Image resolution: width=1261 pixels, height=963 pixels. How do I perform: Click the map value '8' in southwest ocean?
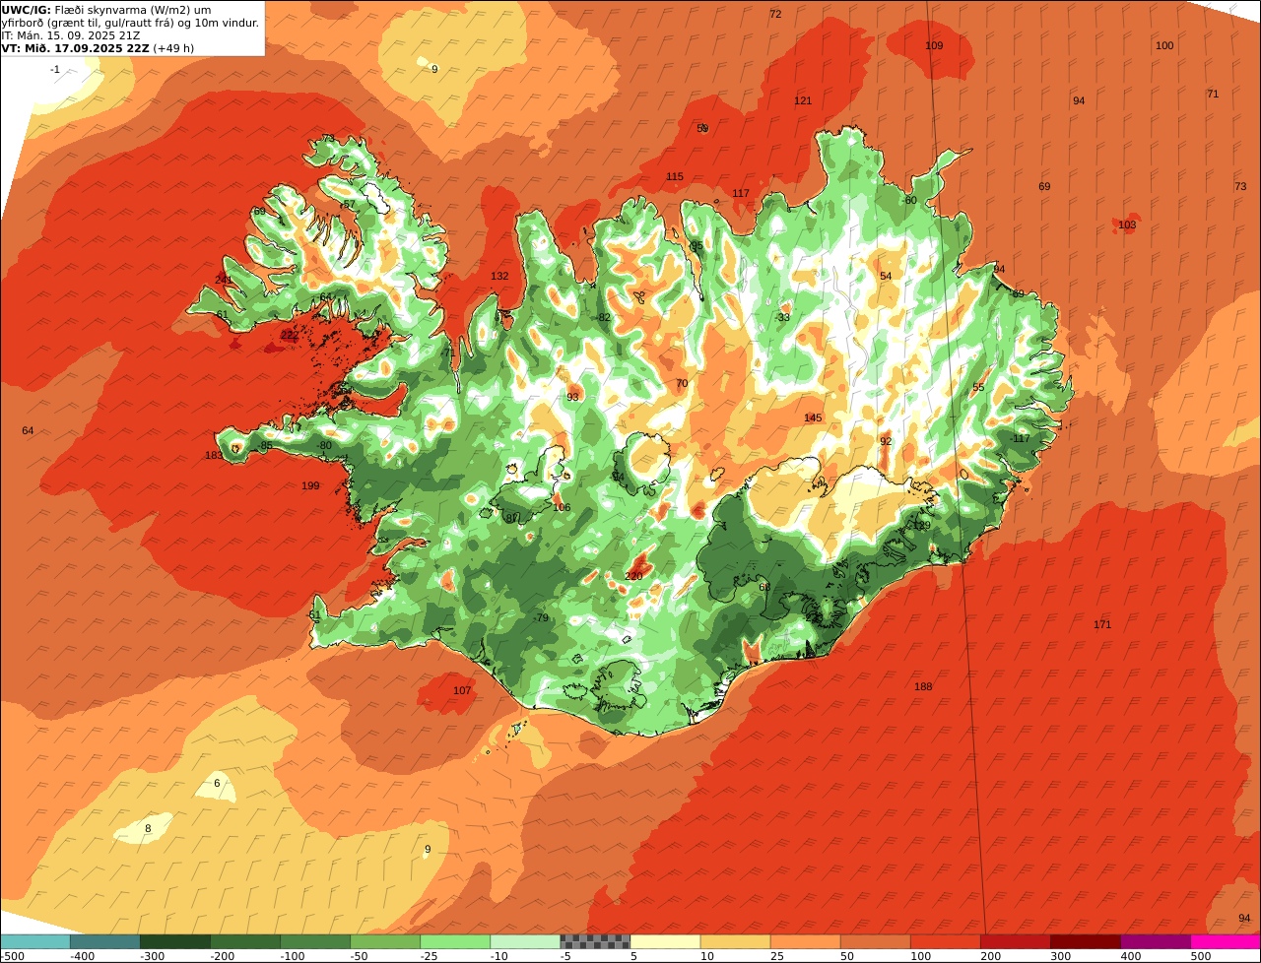coord(148,829)
